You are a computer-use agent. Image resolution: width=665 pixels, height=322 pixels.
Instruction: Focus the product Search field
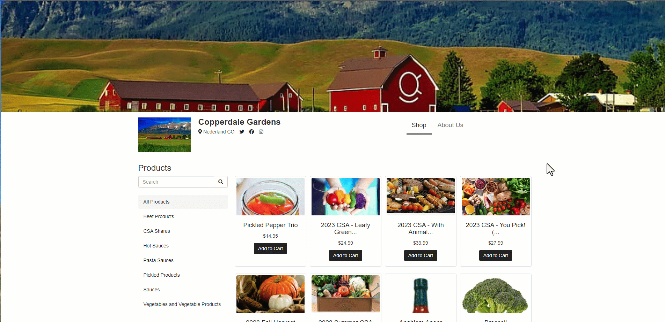pyautogui.click(x=176, y=182)
